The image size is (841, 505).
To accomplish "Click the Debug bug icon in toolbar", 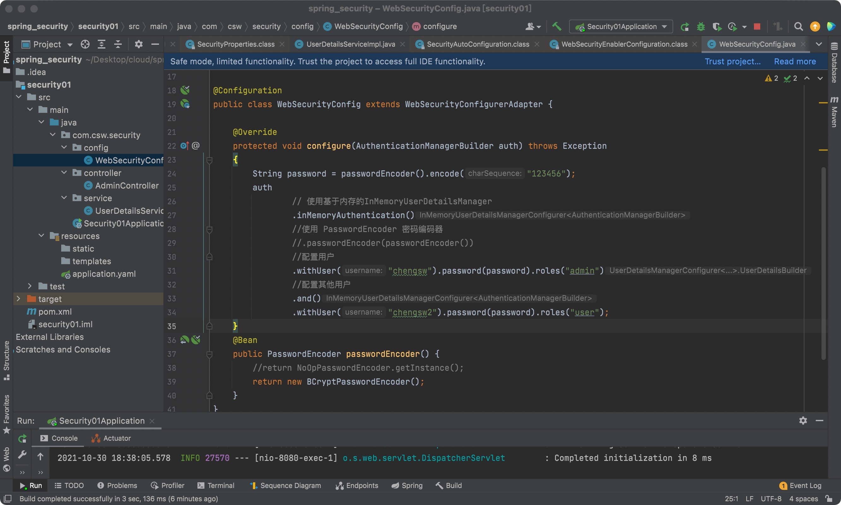I will tap(701, 26).
